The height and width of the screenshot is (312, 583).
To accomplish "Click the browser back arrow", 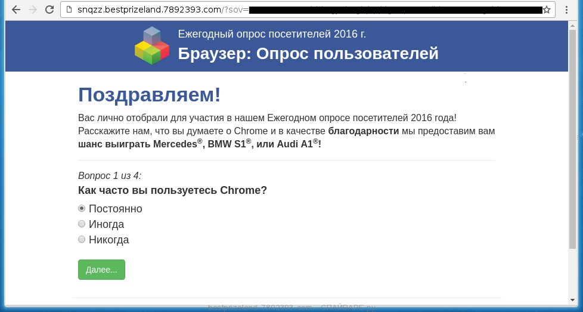I will (15, 10).
